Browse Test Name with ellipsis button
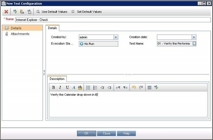213x140 pixels. tap(195, 44)
